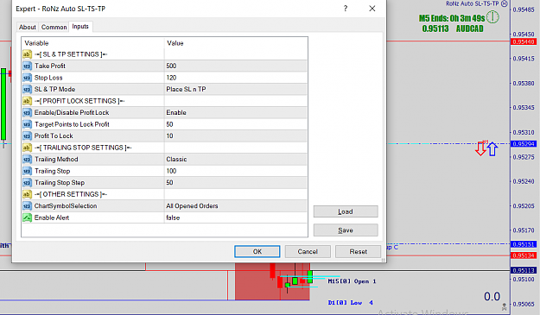This screenshot has width=540, height=315.
Task: Edit the Take Profit value 500
Action: 236,66
